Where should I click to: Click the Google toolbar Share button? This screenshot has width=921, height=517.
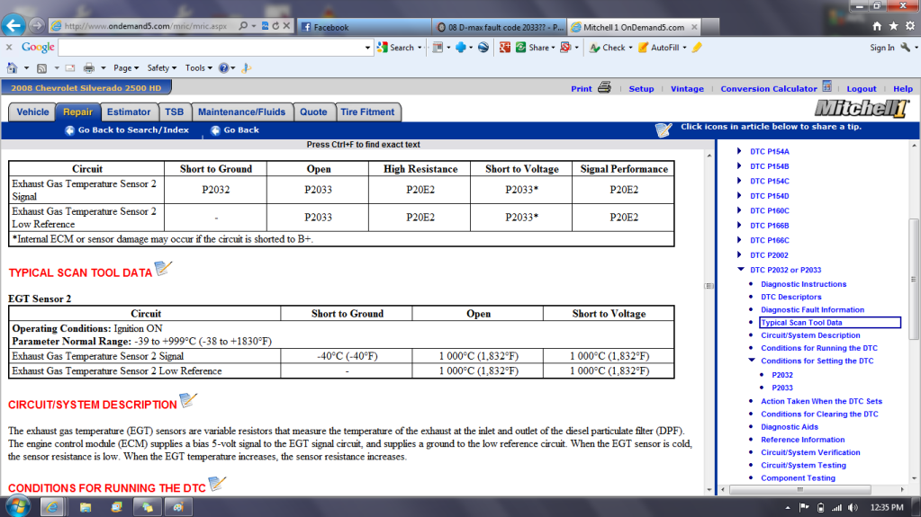(535, 48)
